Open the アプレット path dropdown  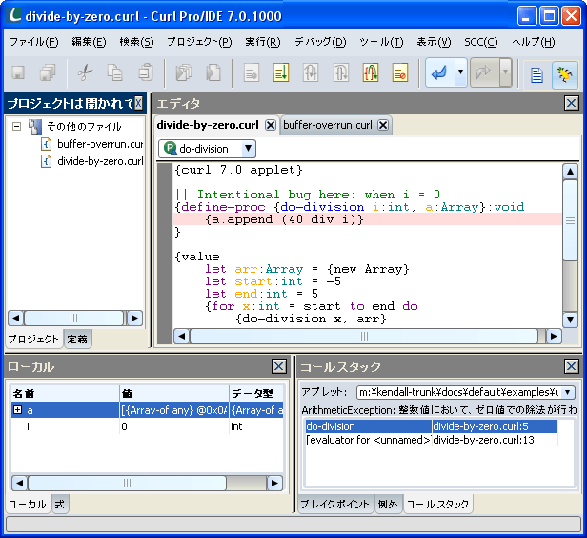(568, 392)
